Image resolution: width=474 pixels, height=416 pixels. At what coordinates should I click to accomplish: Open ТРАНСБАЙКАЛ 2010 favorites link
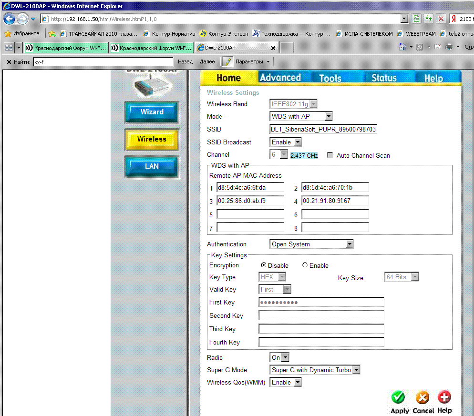point(99,33)
